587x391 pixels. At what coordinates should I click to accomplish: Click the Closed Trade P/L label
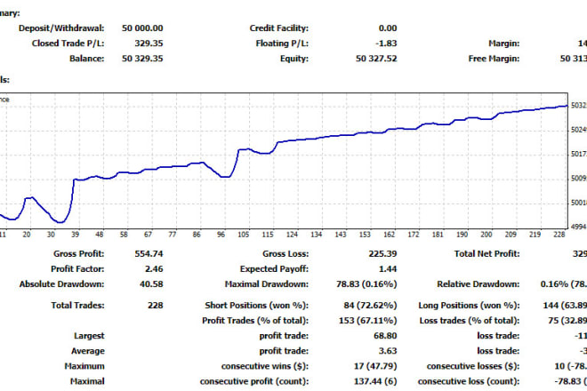coord(68,44)
